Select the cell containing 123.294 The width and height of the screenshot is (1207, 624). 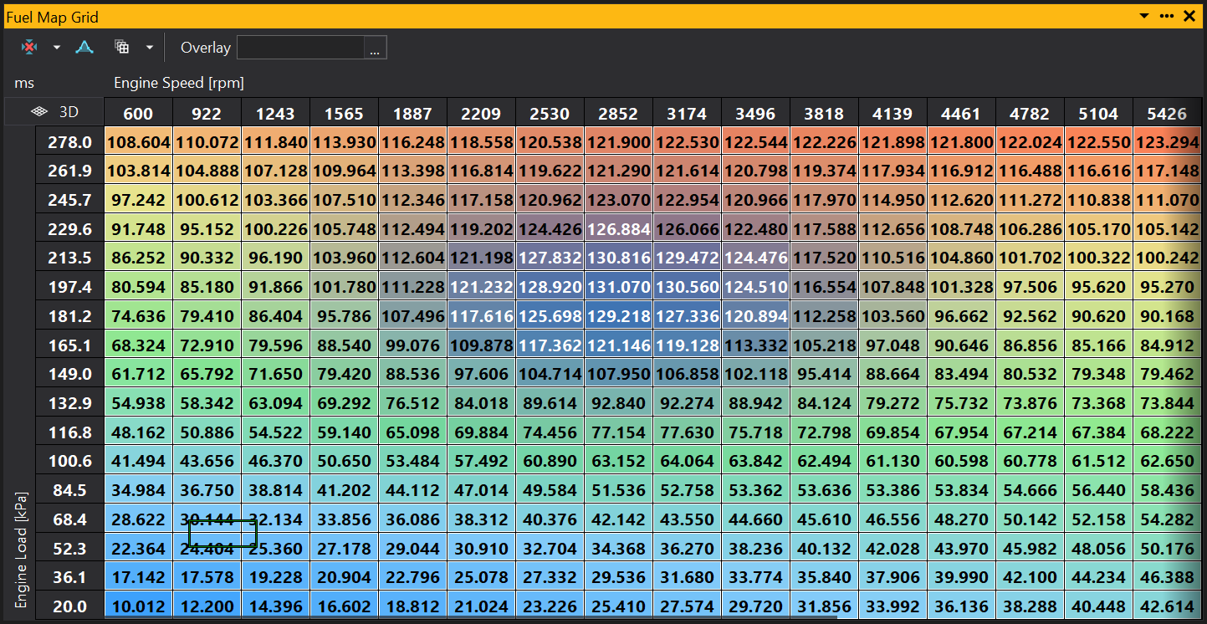1167,143
